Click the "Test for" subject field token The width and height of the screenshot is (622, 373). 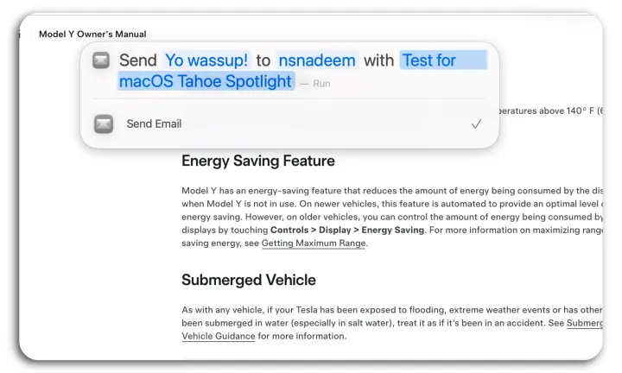pos(443,60)
